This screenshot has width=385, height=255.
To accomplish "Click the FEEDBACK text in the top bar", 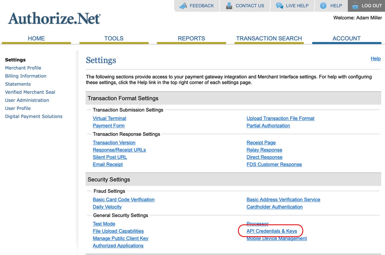I will (202, 6).
